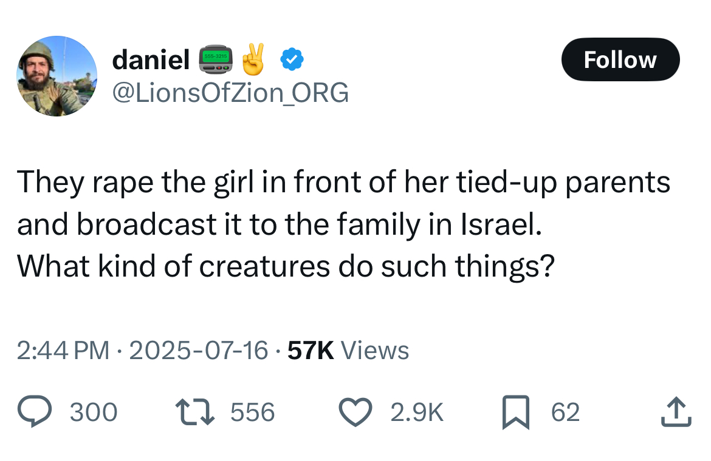
Task: Like the post with the heart icon
Action: click(x=355, y=412)
